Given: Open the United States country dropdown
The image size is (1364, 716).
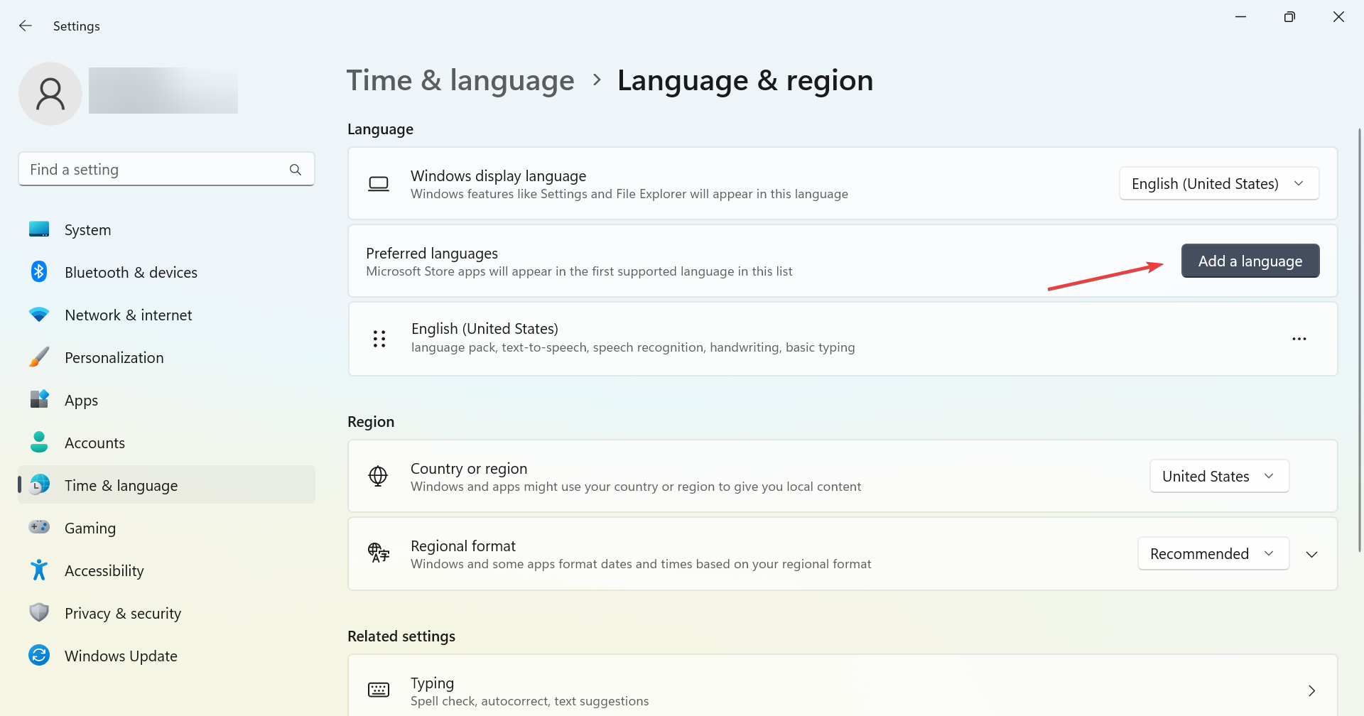Looking at the screenshot, I should point(1219,476).
